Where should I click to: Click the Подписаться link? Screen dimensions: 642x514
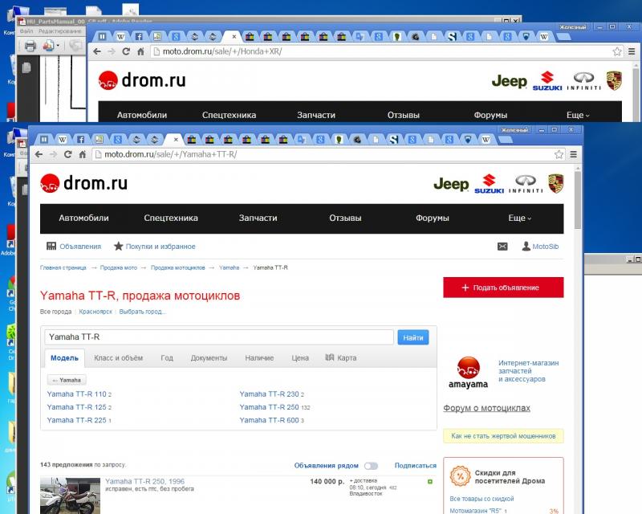point(415,465)
